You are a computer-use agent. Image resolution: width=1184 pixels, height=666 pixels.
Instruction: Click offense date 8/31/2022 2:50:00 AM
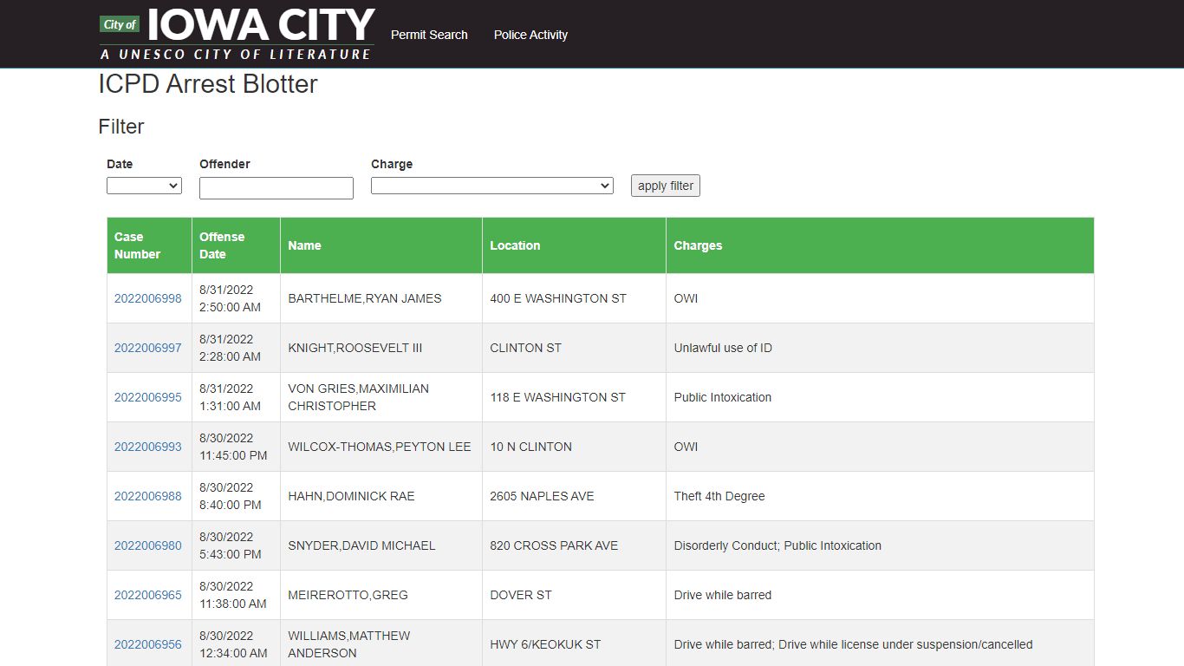coord(230,298)
